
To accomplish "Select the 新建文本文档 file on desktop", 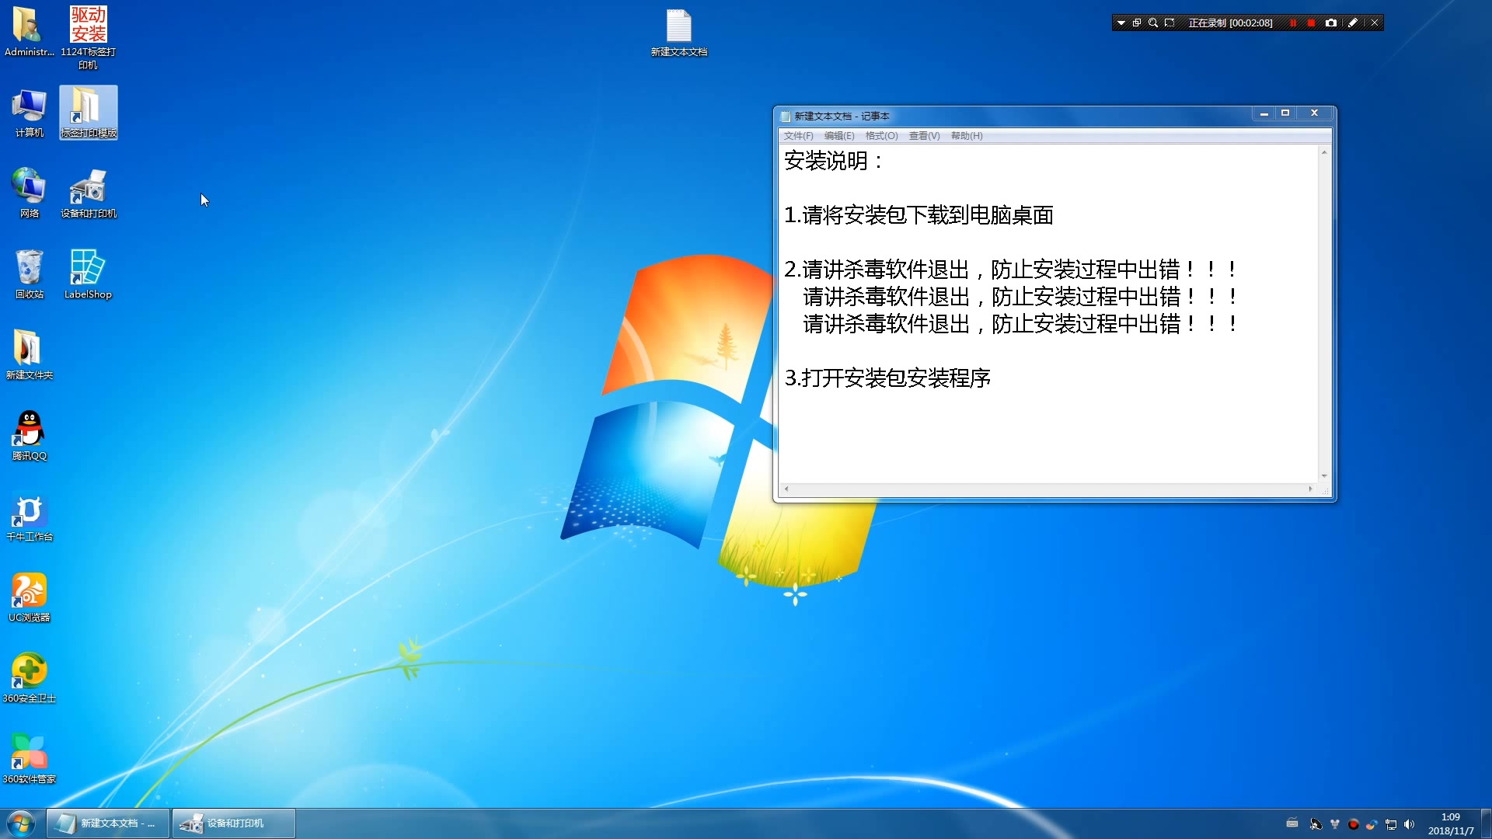I will click(679, 33).
